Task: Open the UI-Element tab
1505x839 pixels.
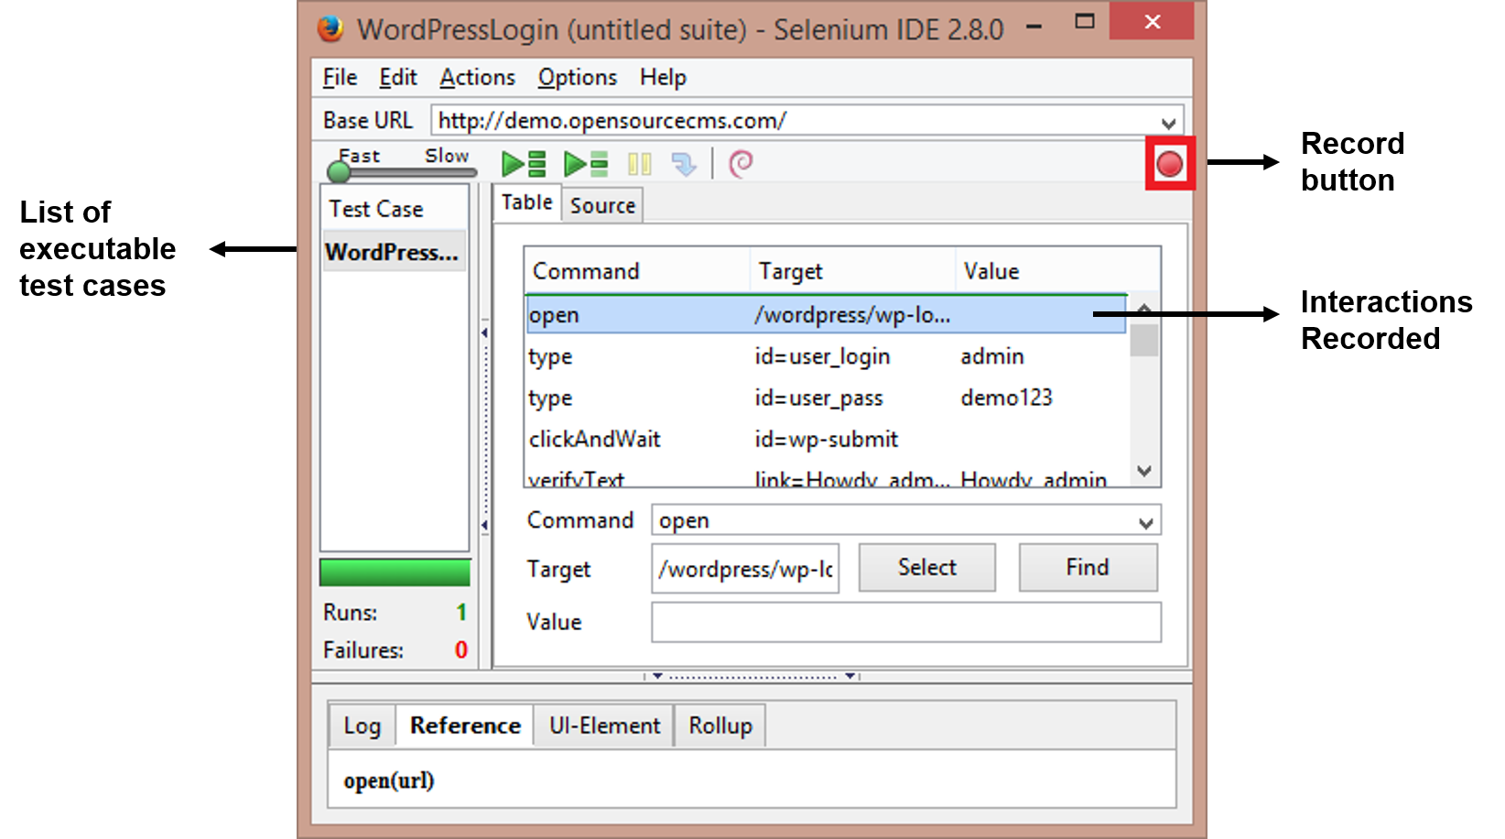Action: [x=604, y=726]
